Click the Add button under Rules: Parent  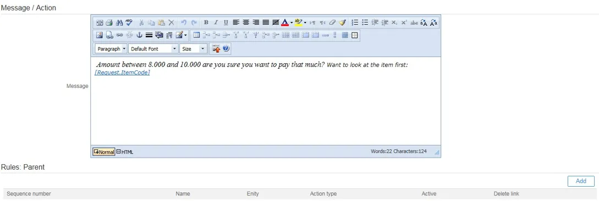click(581, 181)
